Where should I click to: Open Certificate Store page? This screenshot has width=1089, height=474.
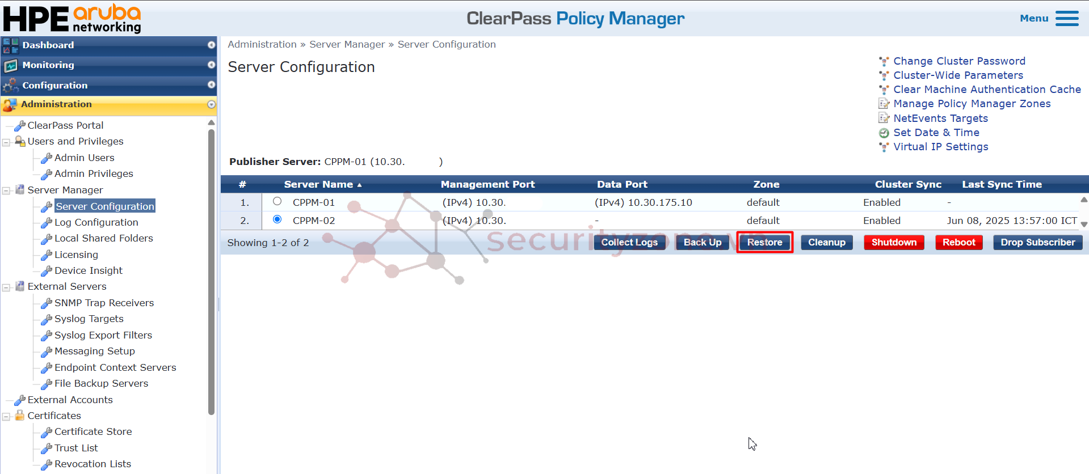[93, 431]
